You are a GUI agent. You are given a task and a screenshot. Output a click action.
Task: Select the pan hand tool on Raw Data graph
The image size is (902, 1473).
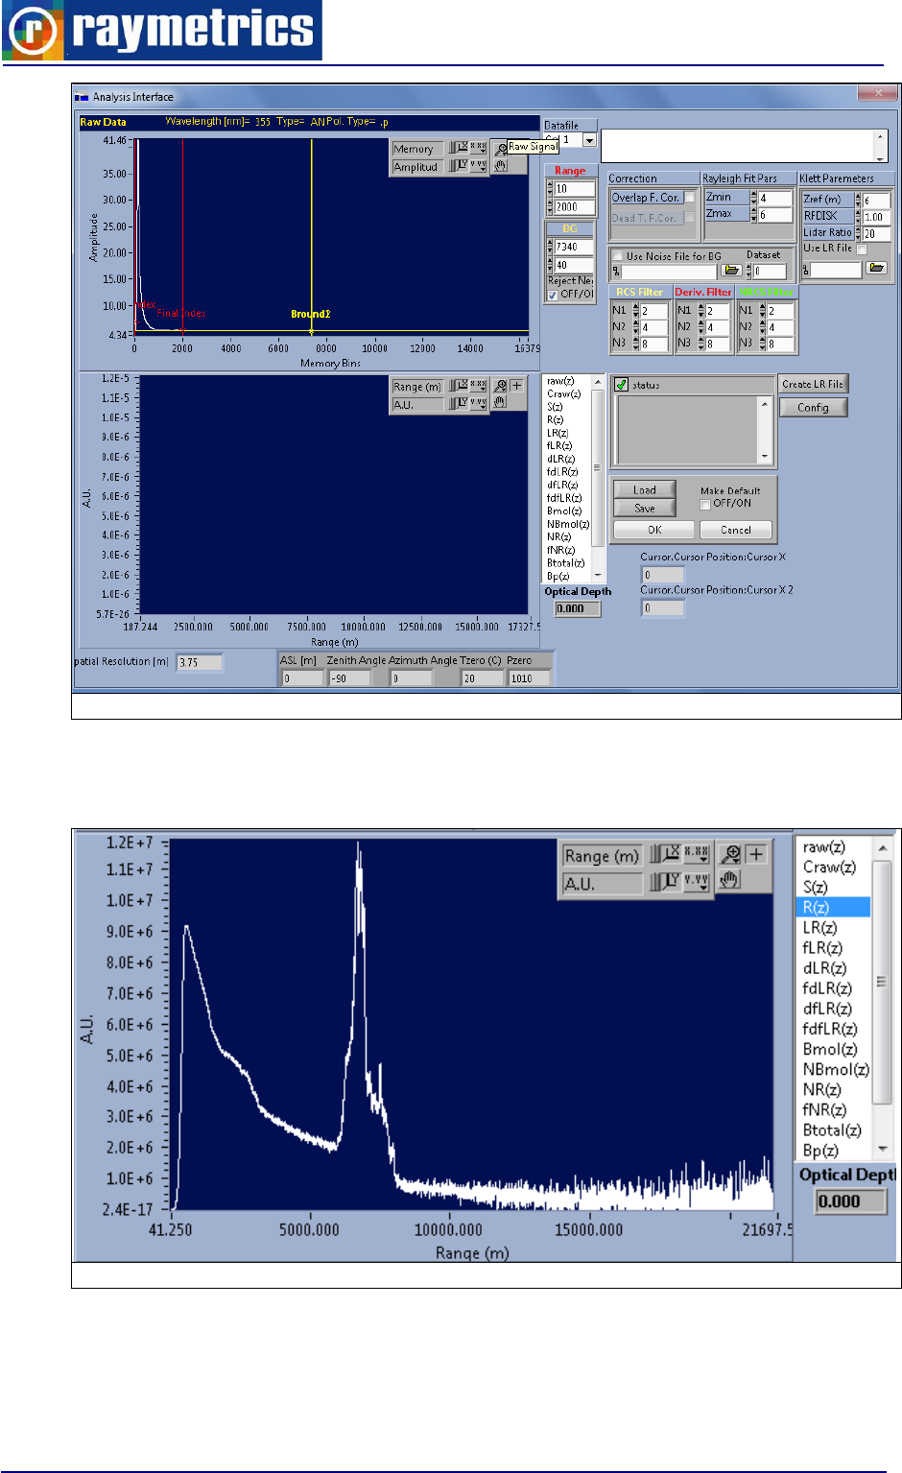(x=500, y=165)
